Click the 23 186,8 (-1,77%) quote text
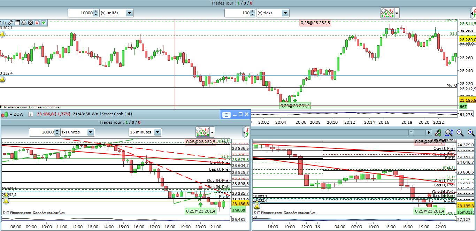 [54, 114]
